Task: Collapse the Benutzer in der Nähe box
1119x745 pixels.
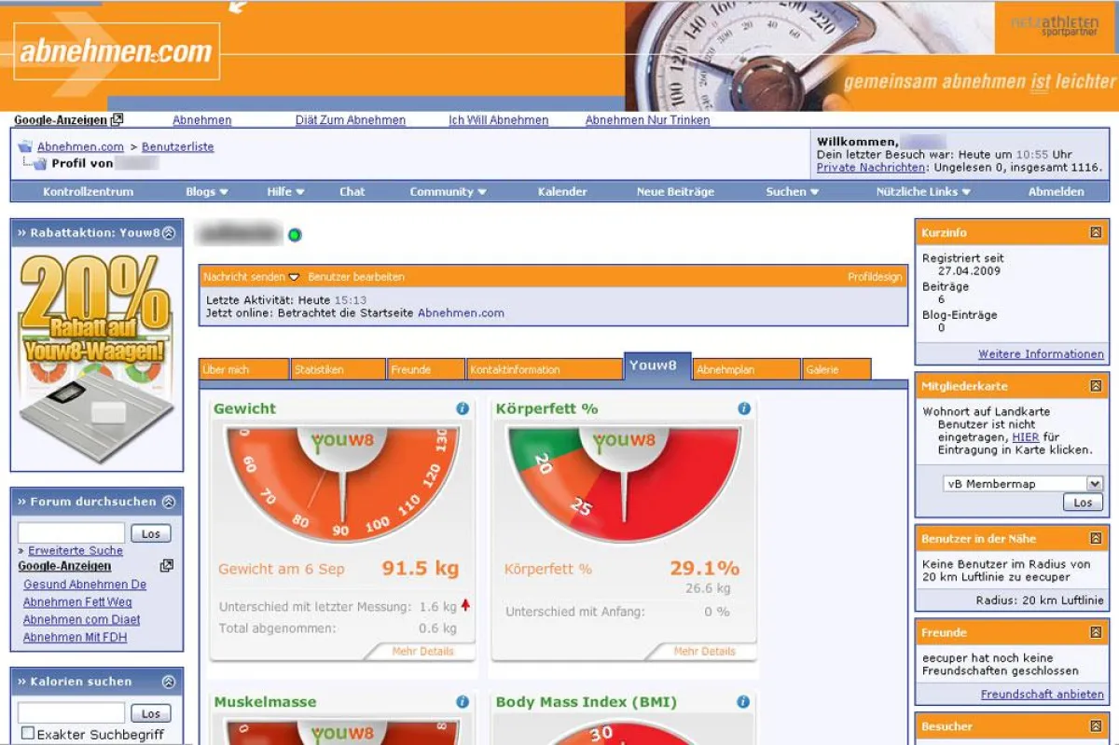Action: (x=1096, y=539)
